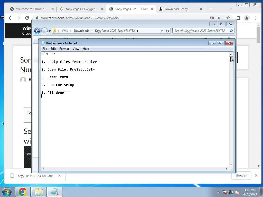Image resolution: width=263 pixels, height=197 pixels.
Task: Reload the page in Chrome
Action: coord(27,18)
